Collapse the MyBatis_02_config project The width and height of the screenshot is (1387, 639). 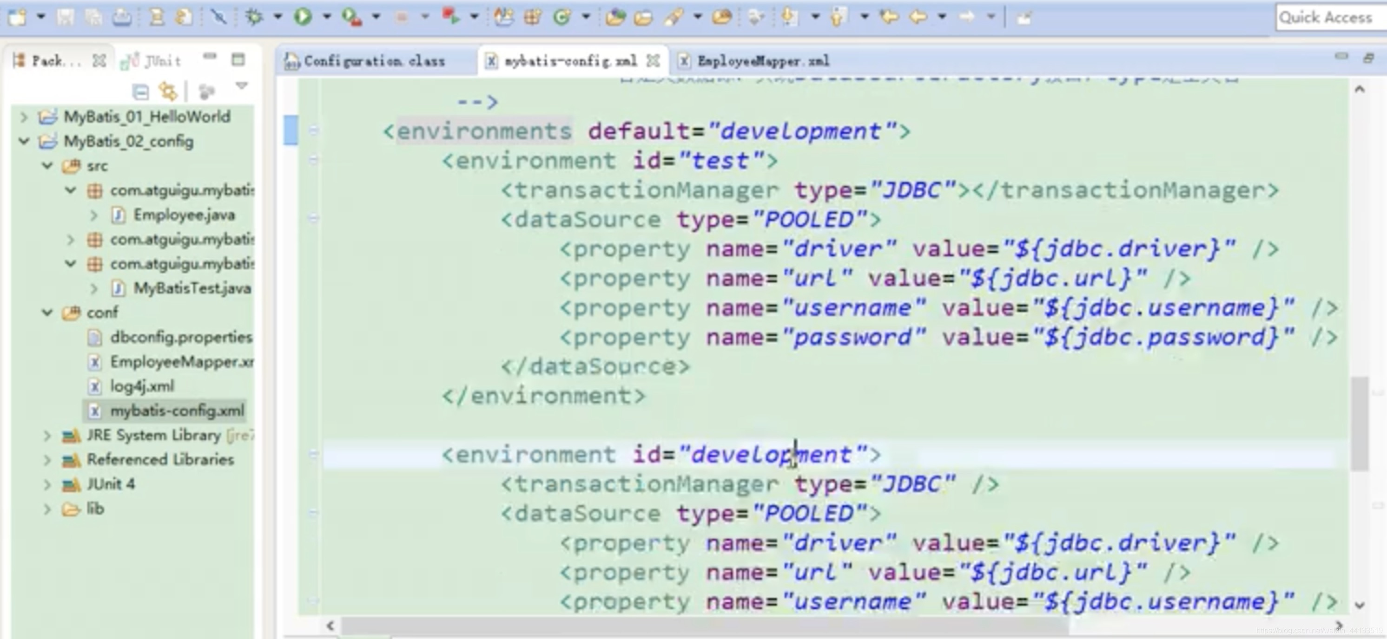pyautogui.click(x=24, y=142)
